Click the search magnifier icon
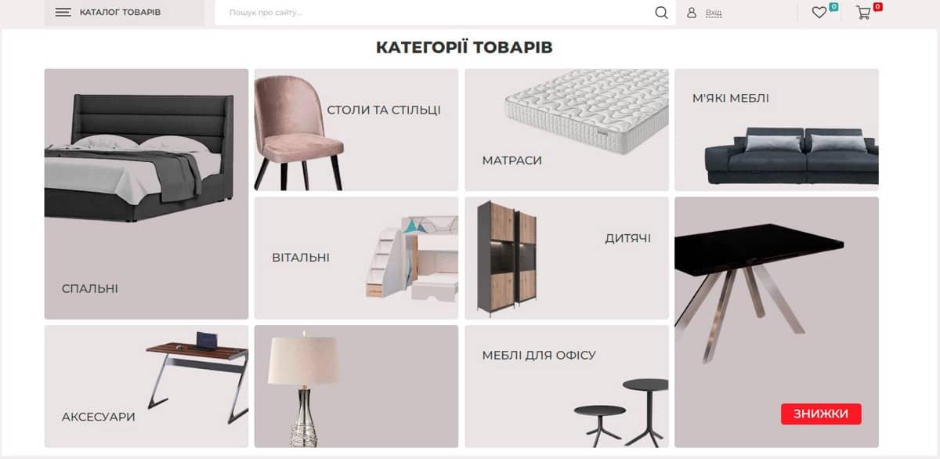The width and height of the screenshot is (940, 459). tap(662, 13)
